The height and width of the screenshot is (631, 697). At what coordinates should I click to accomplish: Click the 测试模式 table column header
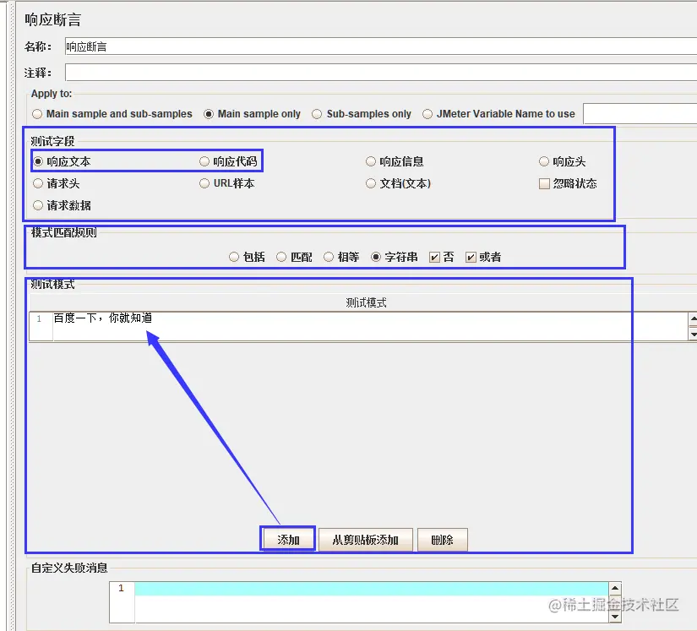coord(366,302)
